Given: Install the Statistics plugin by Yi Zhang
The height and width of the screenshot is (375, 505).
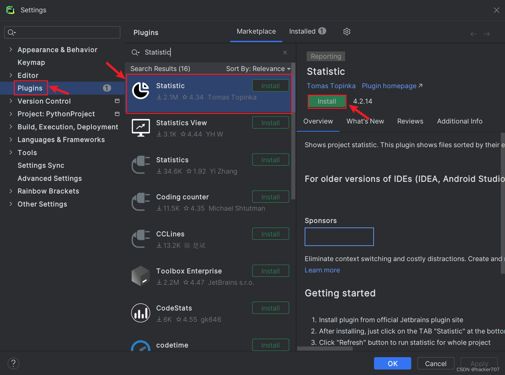Looking at the screenshot, I should coord(271,160).
